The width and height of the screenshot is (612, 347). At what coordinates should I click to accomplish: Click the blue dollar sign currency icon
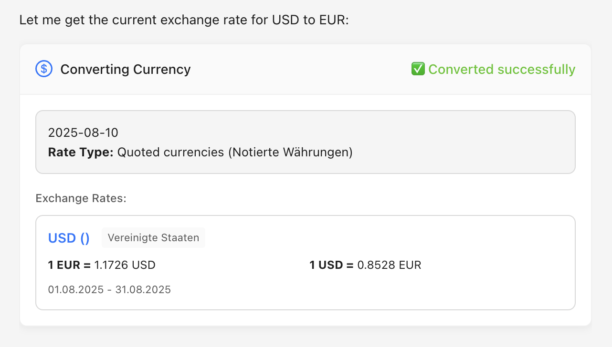pos(44,69)
